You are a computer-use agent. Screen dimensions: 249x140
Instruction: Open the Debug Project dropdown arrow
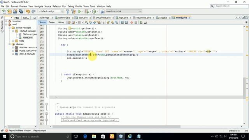click(90, 11)
